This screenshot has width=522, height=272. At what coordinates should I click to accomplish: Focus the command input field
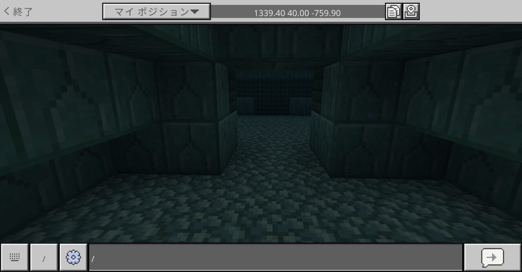click(x=276, y=257)
